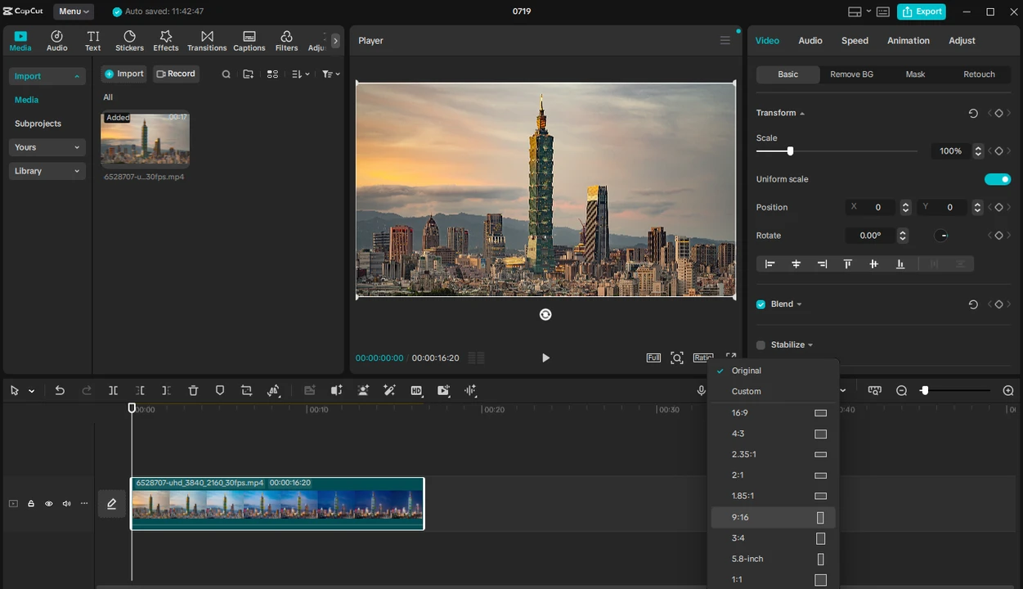This screenshot has height=589, width=1023.
Task: Click the zoom-to-fit timeline icon
Action: coord(875,391)
